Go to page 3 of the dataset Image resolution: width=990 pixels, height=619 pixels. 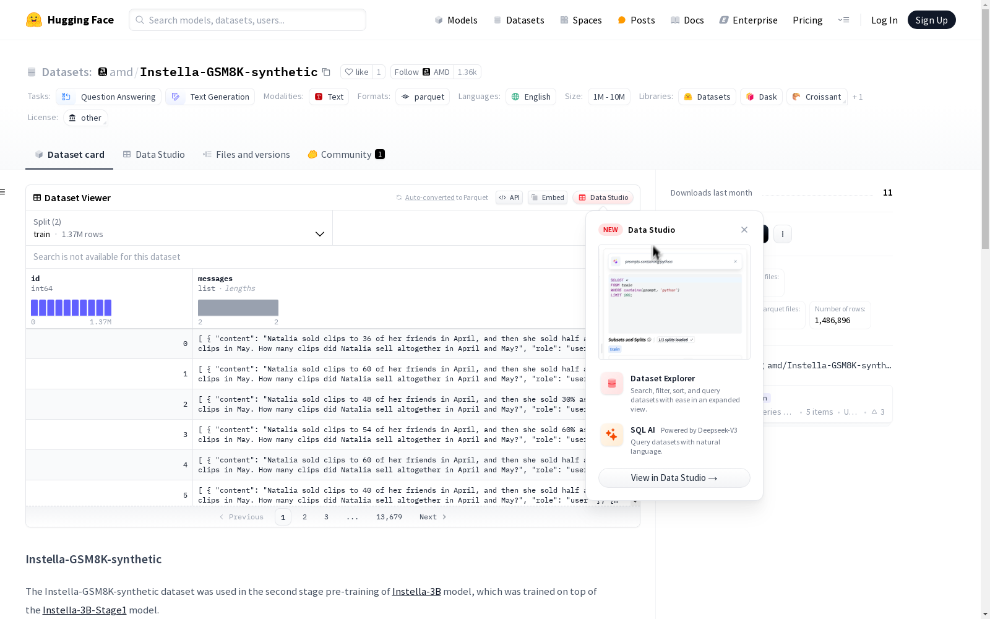pyautogui.click(x=326, y=517)
